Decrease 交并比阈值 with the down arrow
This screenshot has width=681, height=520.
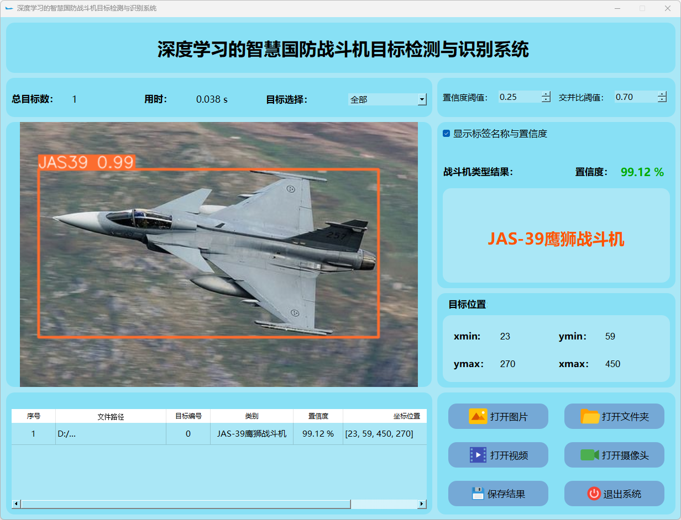(x=662, y=100)
